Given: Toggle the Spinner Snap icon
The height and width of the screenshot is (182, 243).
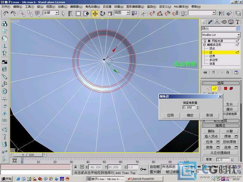Looking at the screenshot, I should (x=175, y=13).
